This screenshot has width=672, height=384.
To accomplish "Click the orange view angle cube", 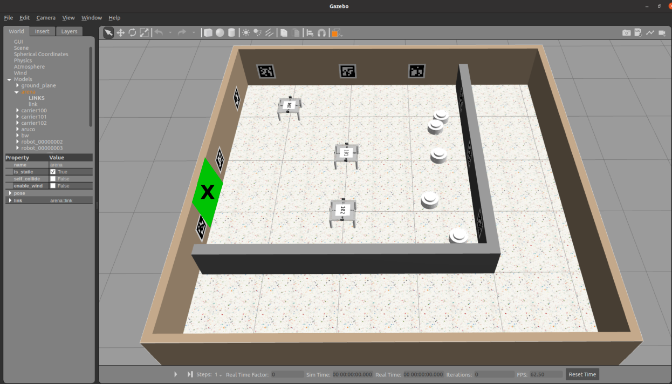I will coord(335,33).
